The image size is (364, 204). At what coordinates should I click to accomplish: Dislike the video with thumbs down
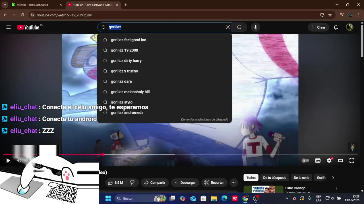[x=133, y=183]
